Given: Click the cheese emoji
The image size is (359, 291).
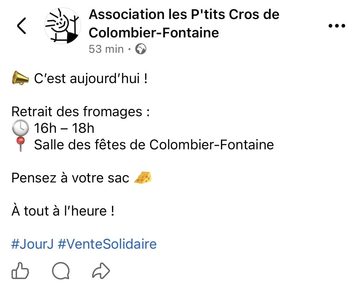Looking at the screenshot, I should (143, 178).
